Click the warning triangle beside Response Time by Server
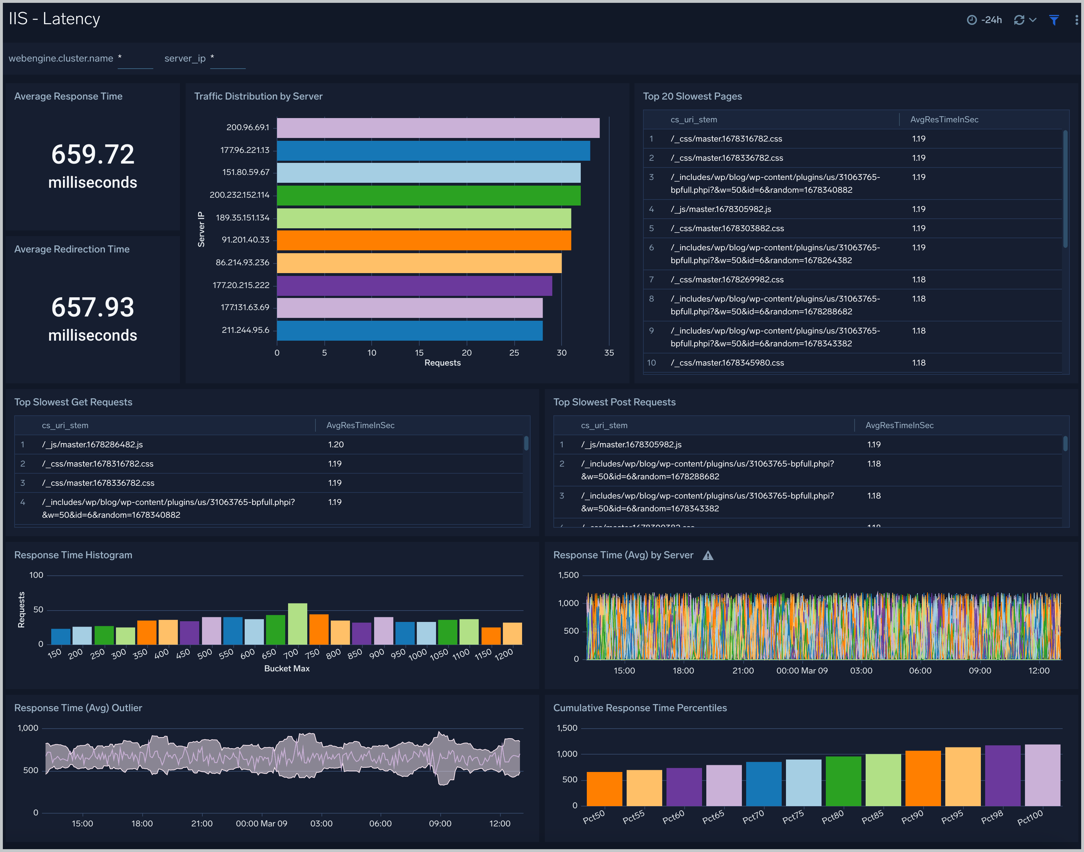Image resolution: width=1084 pixels, height=852 pixels. [708, 556]
